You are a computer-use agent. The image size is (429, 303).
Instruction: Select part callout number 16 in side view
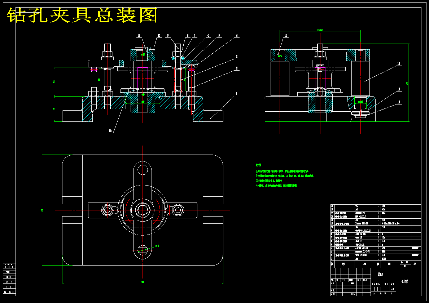[286, 36]
